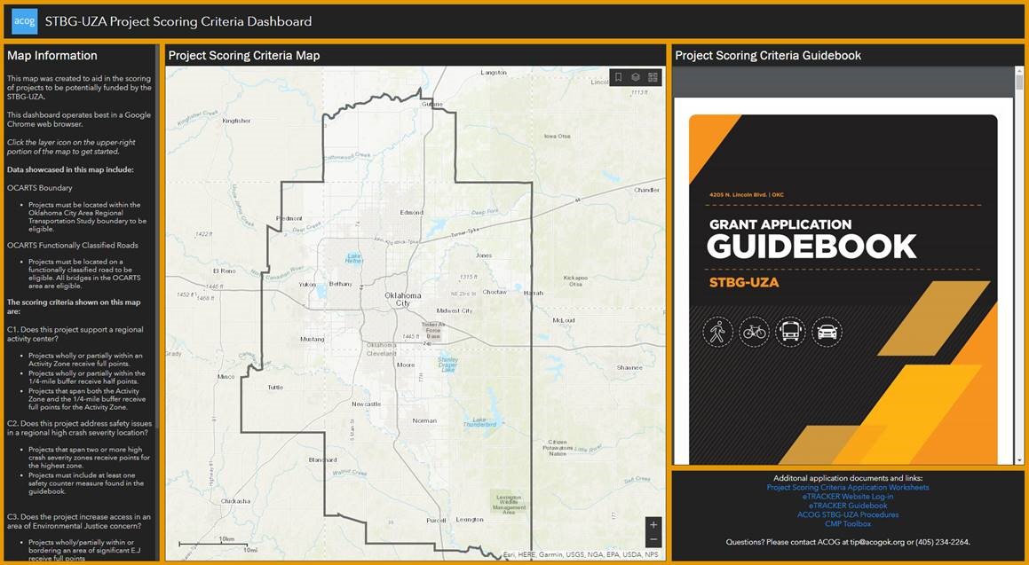Click the guidebook panel scroll-down arrow
This screenshot has width=1029, height=565.
[1019, 459]
